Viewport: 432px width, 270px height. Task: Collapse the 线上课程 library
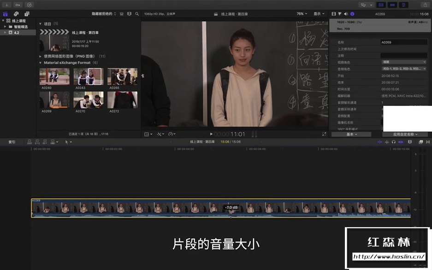tap(3, 21)
